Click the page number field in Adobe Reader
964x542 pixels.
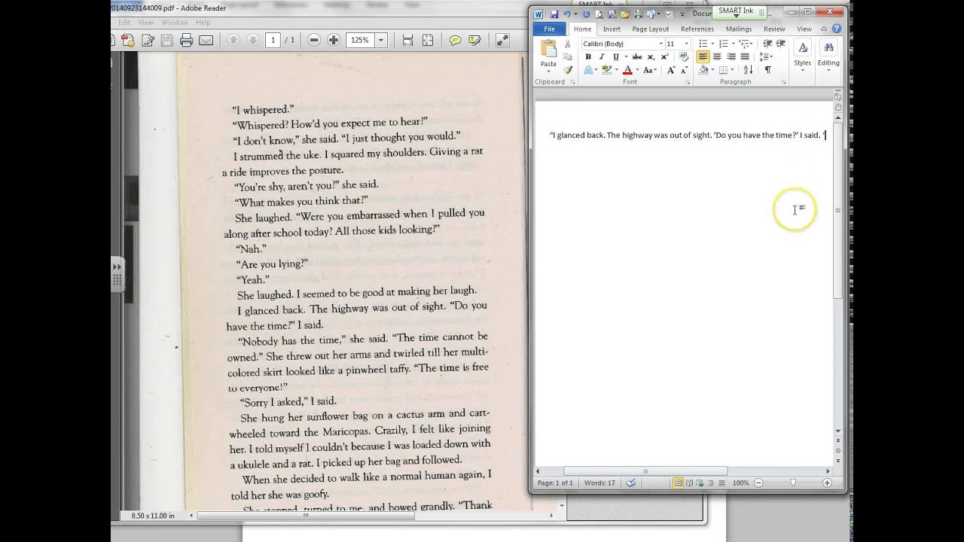(273, 40)
